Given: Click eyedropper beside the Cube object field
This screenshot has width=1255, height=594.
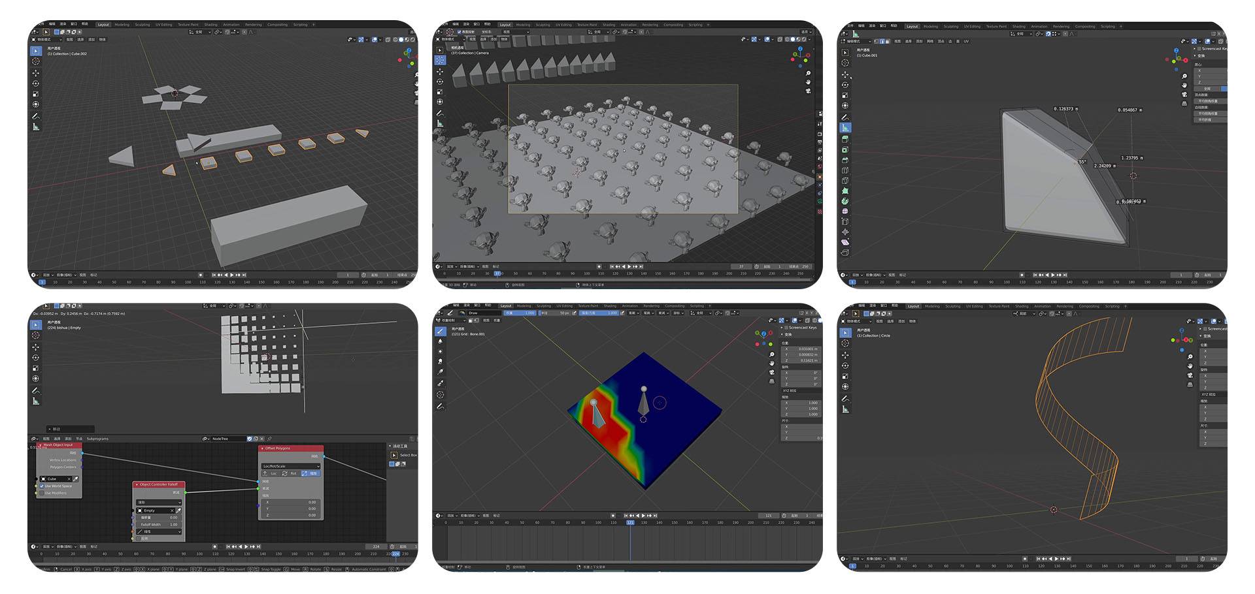Looking at the screenshot, I should point(75,479).
